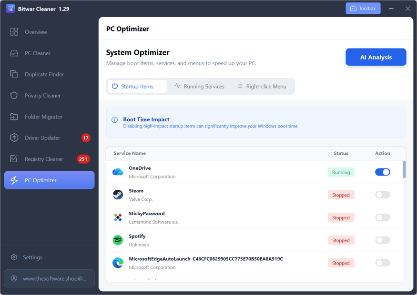The height and width of the screenshot is (295, 417).
Task: Click the Registry Cleaner edit icon
Action: click(13, 158)
